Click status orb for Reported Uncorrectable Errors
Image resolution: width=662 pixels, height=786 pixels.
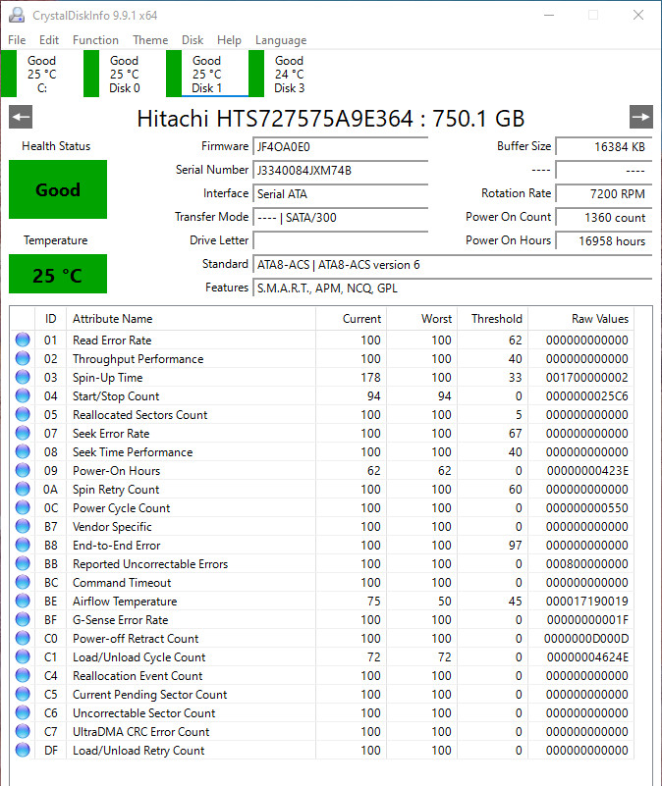[23, 563]
